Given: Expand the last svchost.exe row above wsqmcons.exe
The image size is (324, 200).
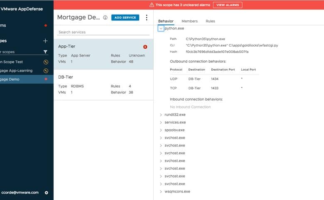Looking at the screenshot, I should point(161,184).
